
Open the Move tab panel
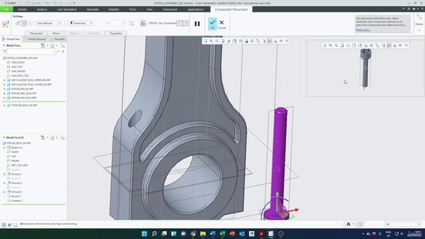coord(56,33)
